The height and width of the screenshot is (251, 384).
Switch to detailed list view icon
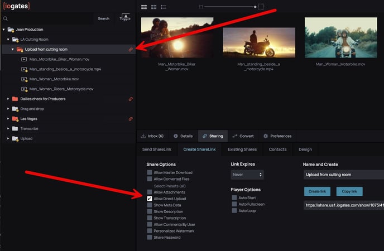coord(164,7)
